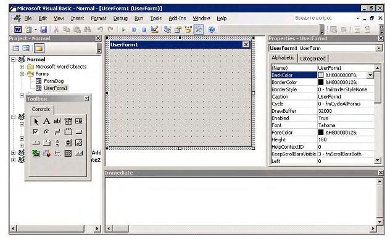Open the File menu
The width and height of the screenshot is (390, 240).
coord(28,19)
